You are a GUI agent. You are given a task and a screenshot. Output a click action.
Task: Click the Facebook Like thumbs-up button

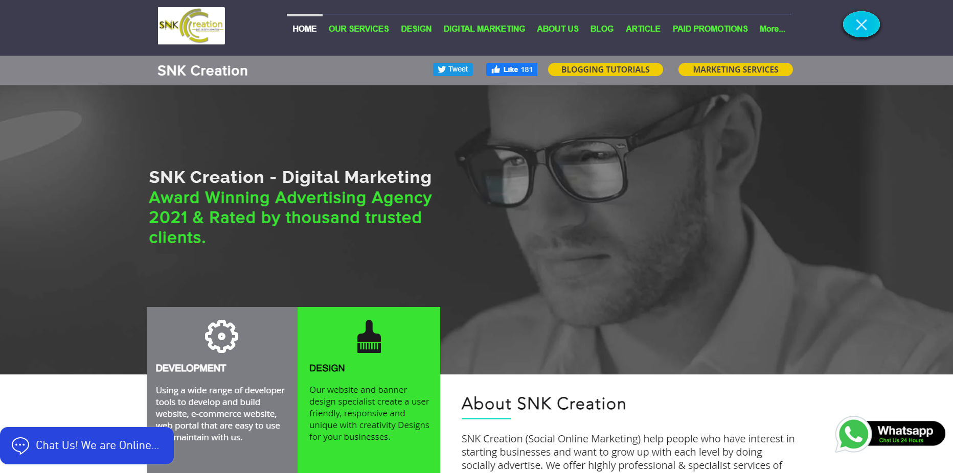coord(512,69)
